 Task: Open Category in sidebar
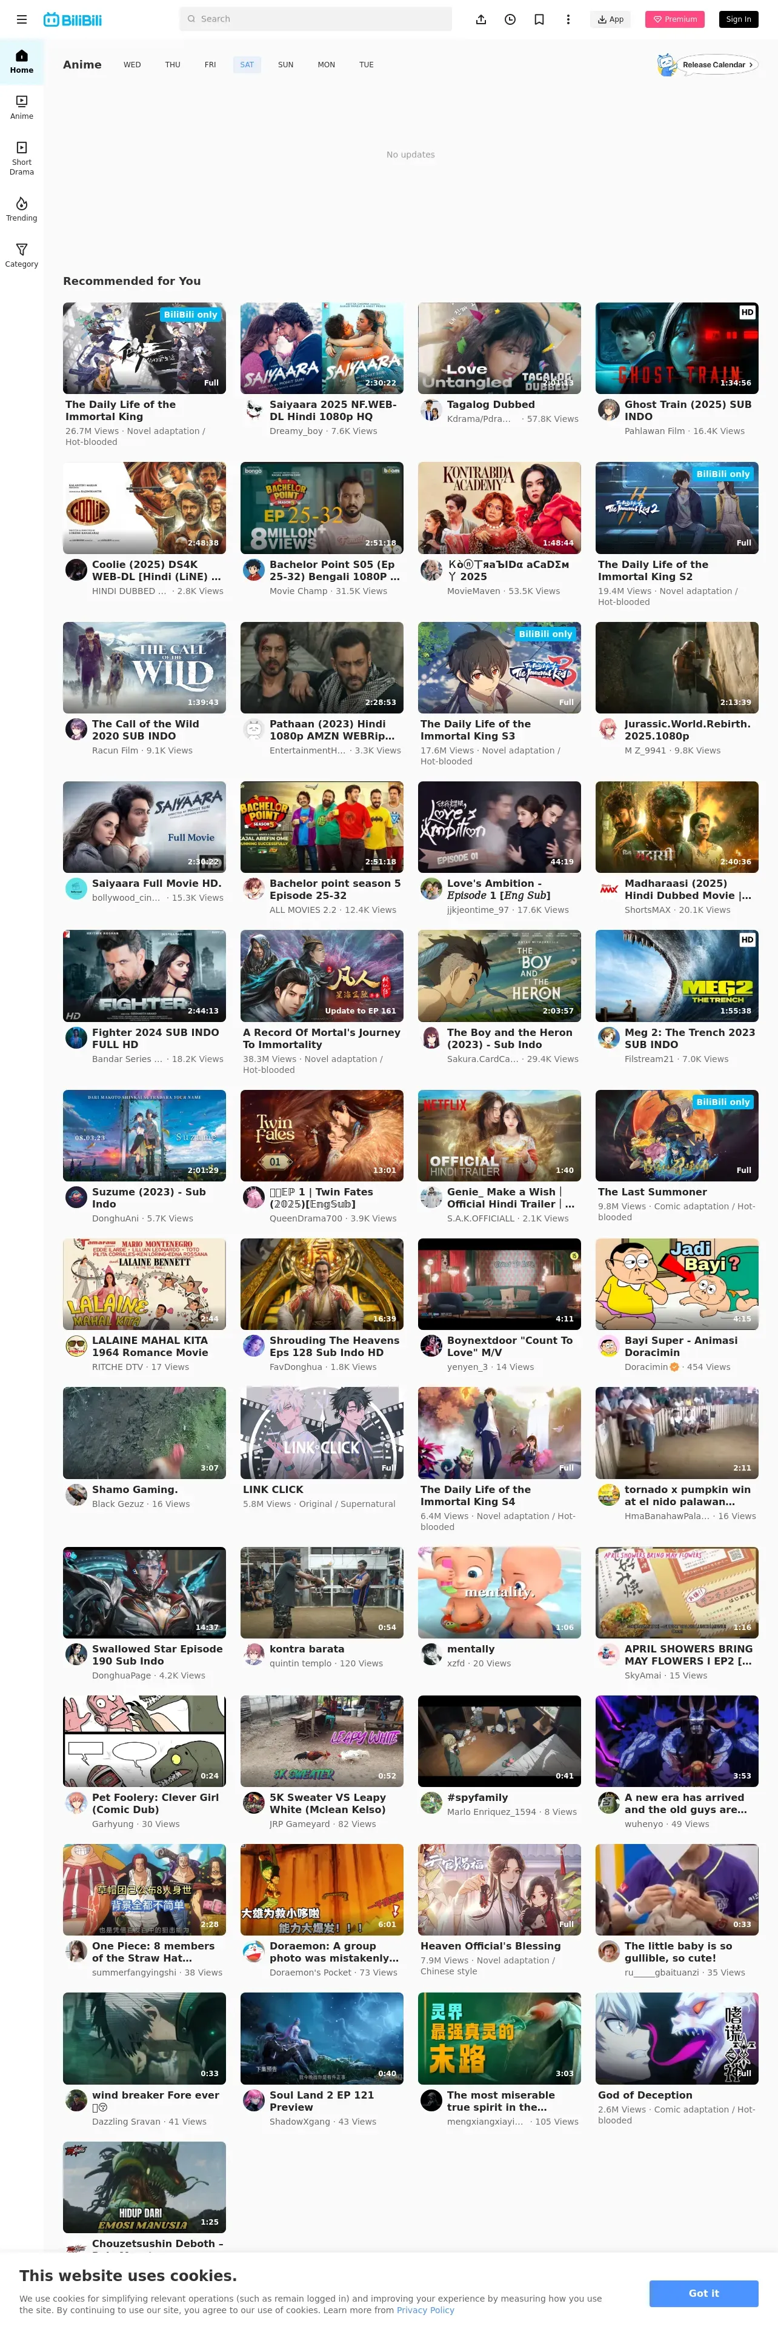point(22,256)
